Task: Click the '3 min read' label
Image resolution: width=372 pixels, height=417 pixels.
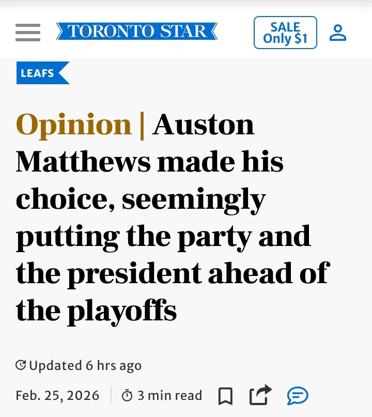Action: coord(169,396)
